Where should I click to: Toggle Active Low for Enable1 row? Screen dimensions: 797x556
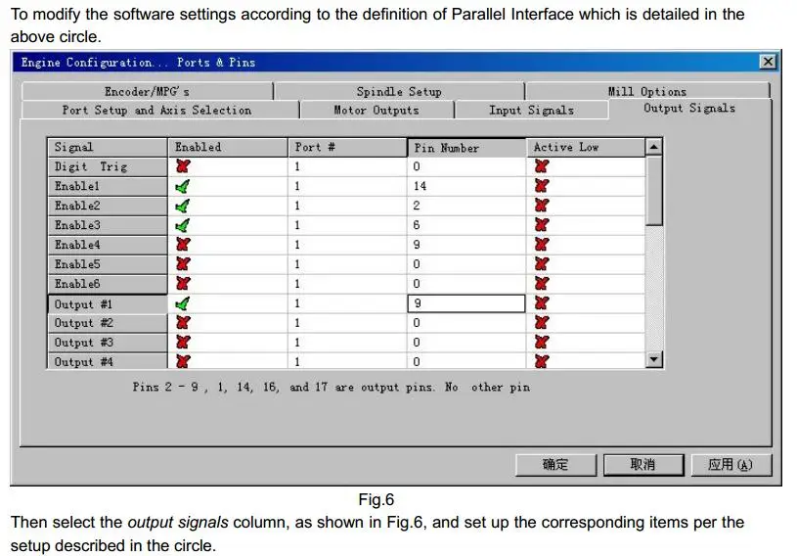pyautogui.click(x=542, y=186)
